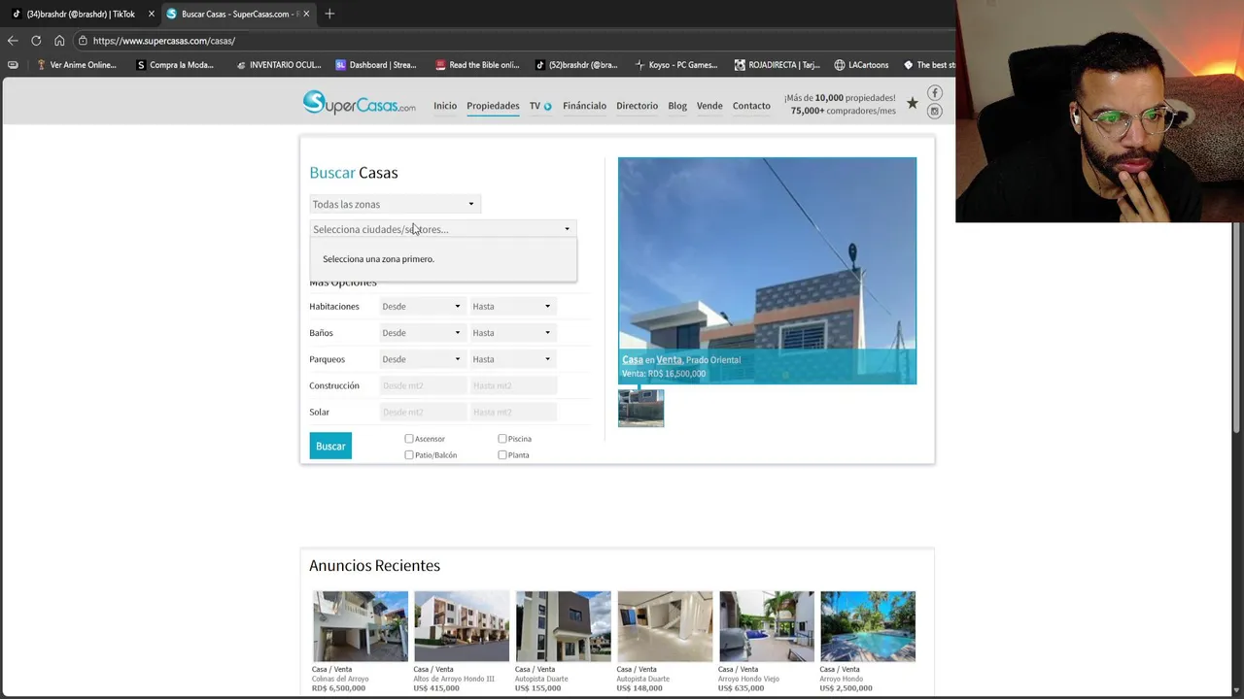
Task: Click Solar Hasta mt2 field
Action: tap(513, 412)
